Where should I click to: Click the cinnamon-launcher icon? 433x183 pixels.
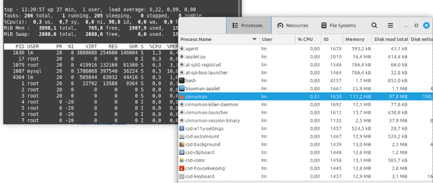point(182,113)
